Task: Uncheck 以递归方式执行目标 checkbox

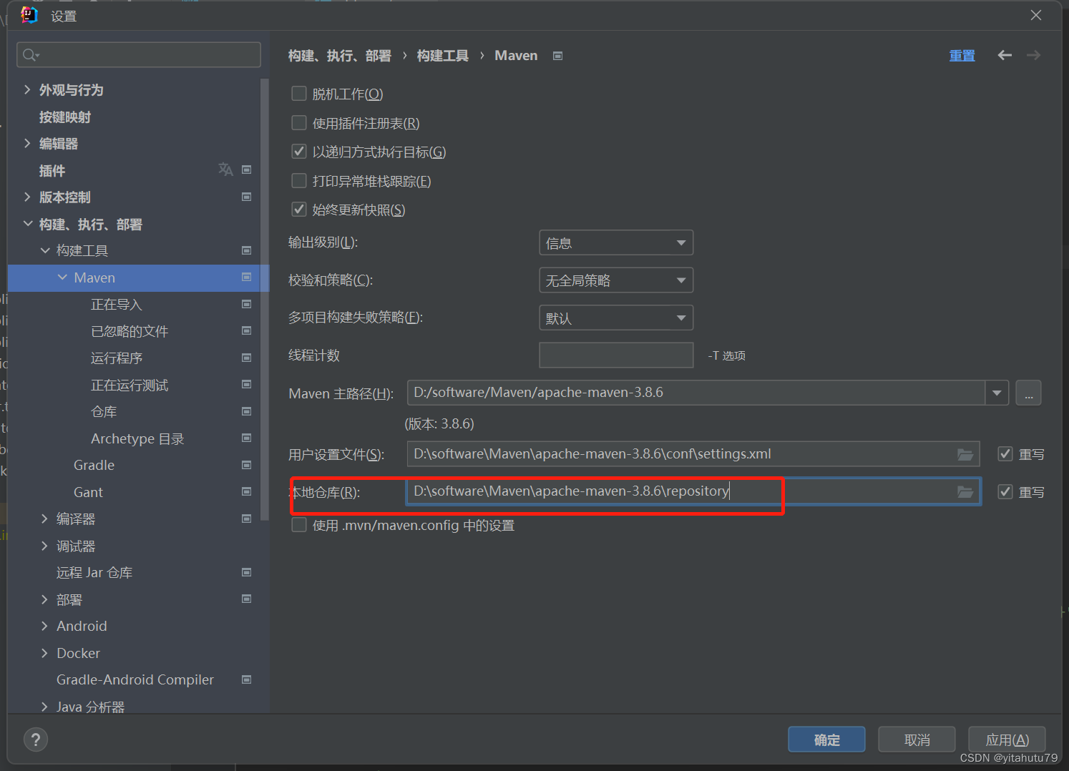Action: pos(299,152)
